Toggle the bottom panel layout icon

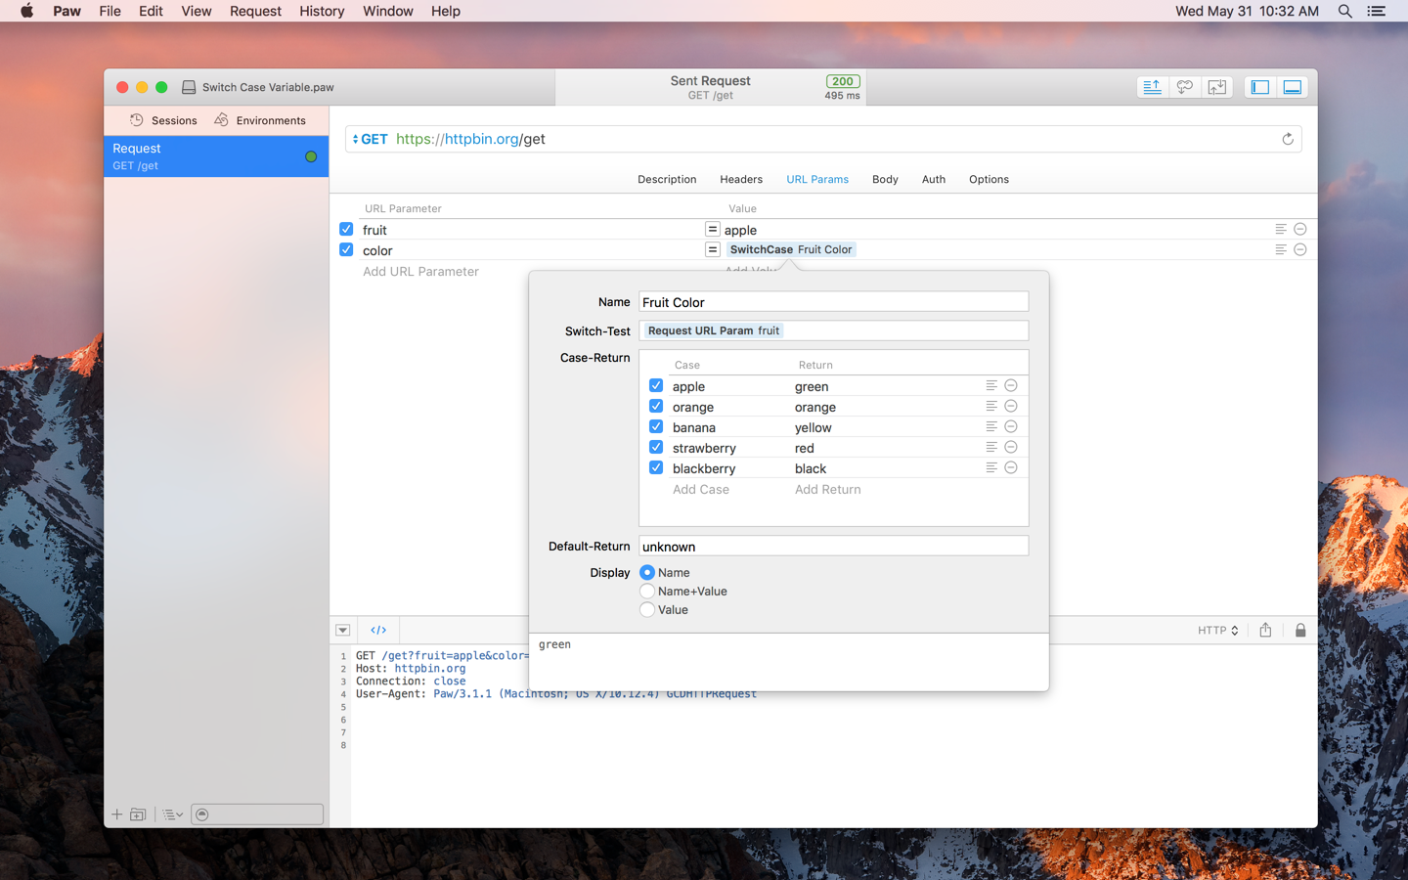(1292, 87)
